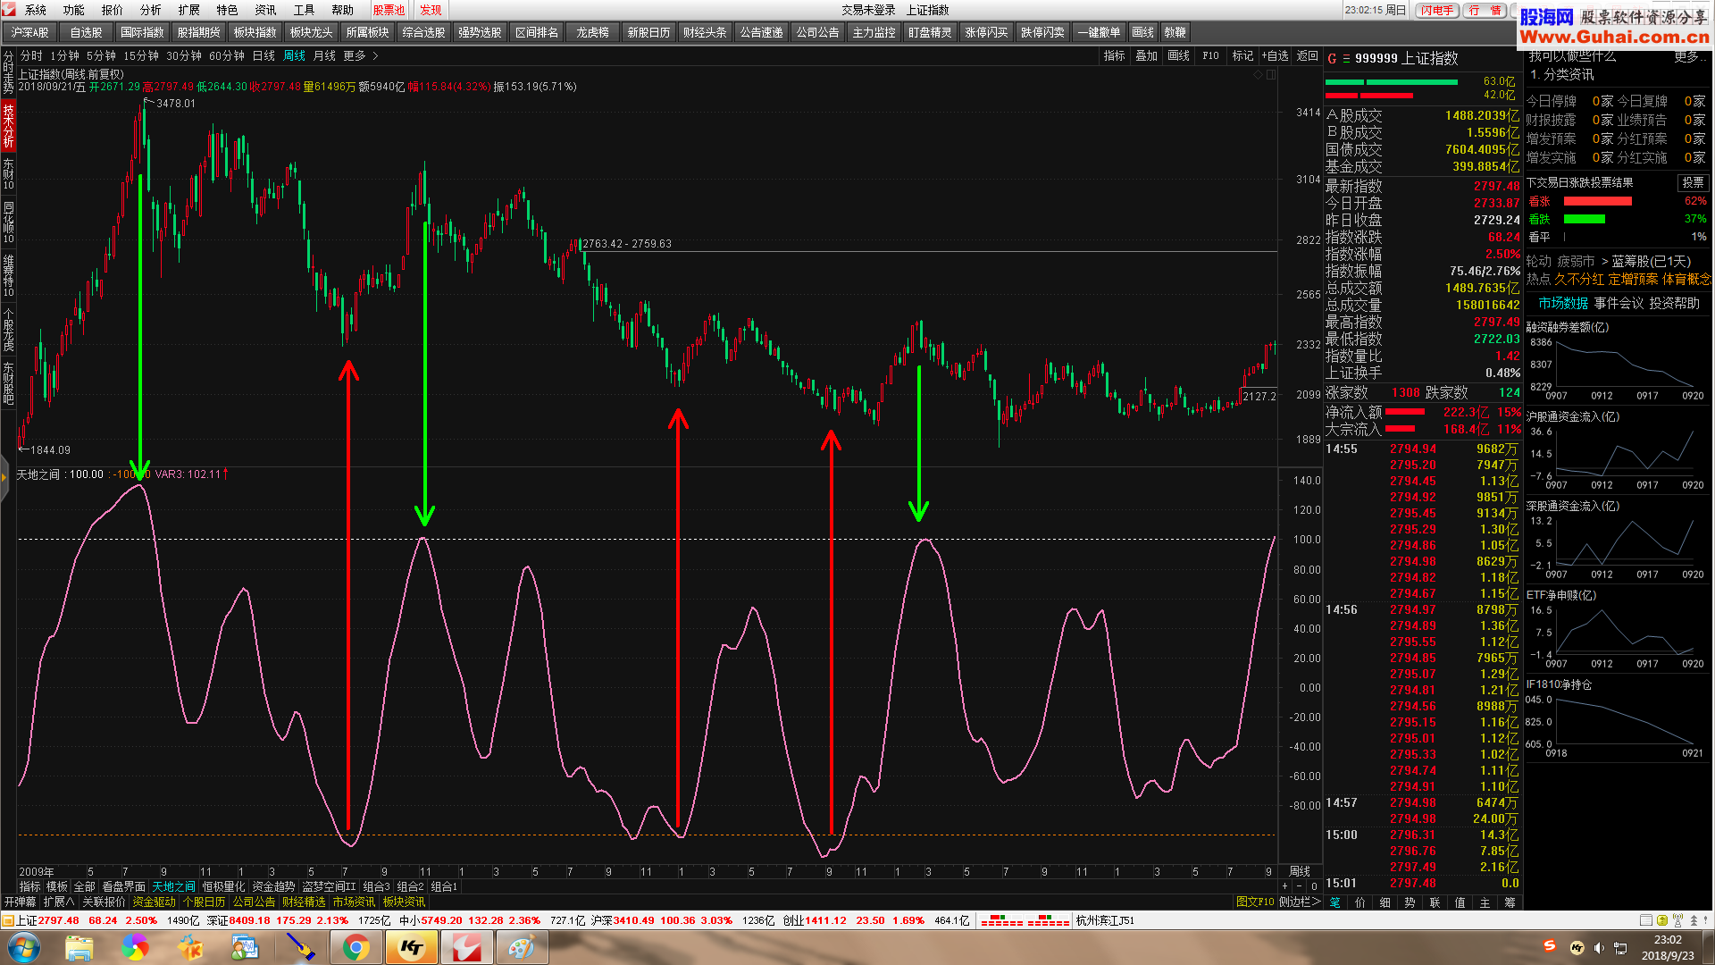
Task: Click the list icon beside stock code 999999
Action: point(1346,59)
